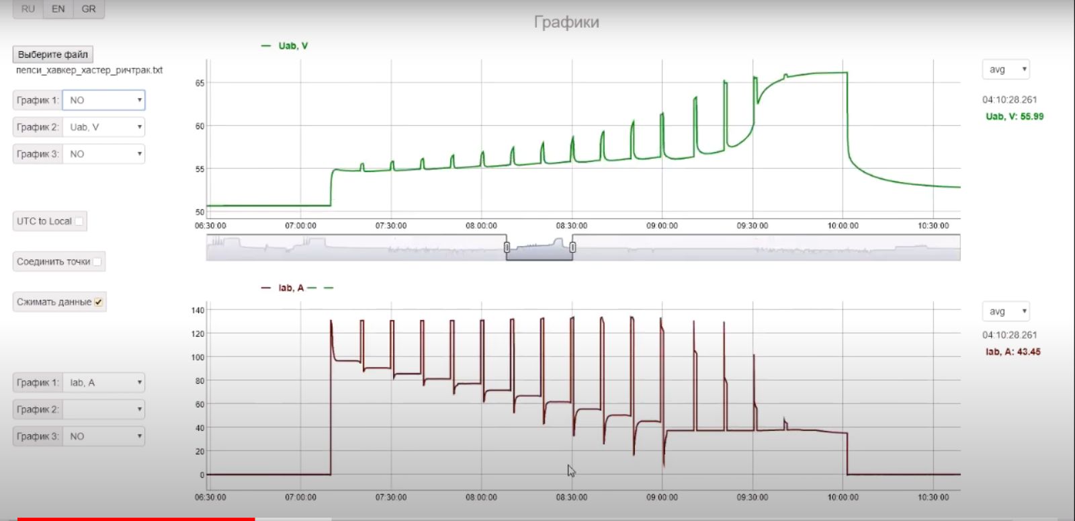The image size is (1075, 521).
Task: Click the Iab, A legend entry
Action: click(291, 288)
